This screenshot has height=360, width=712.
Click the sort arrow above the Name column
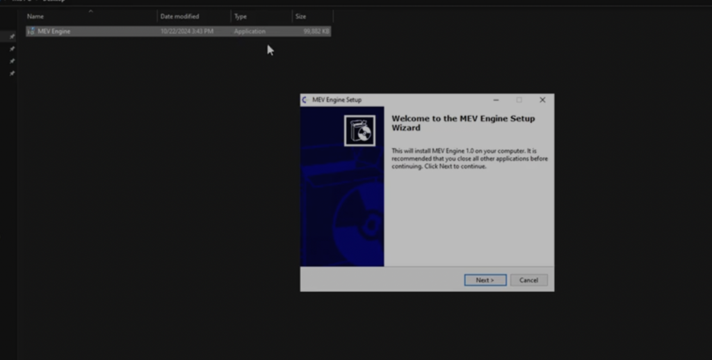90,11
